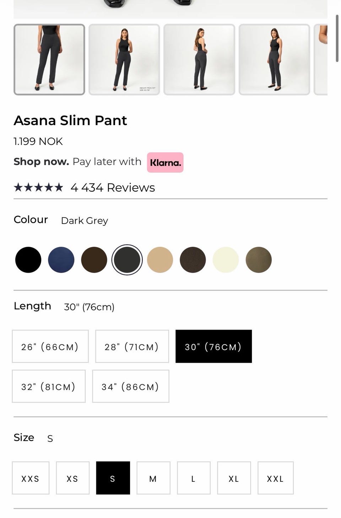Screen dimensions: 341x518
Task: Select size XXL button
Action: [275, 478]
